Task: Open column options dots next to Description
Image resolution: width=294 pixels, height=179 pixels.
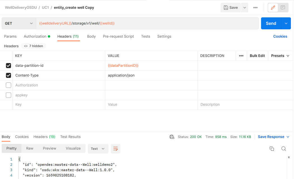Action: (241, 56)
